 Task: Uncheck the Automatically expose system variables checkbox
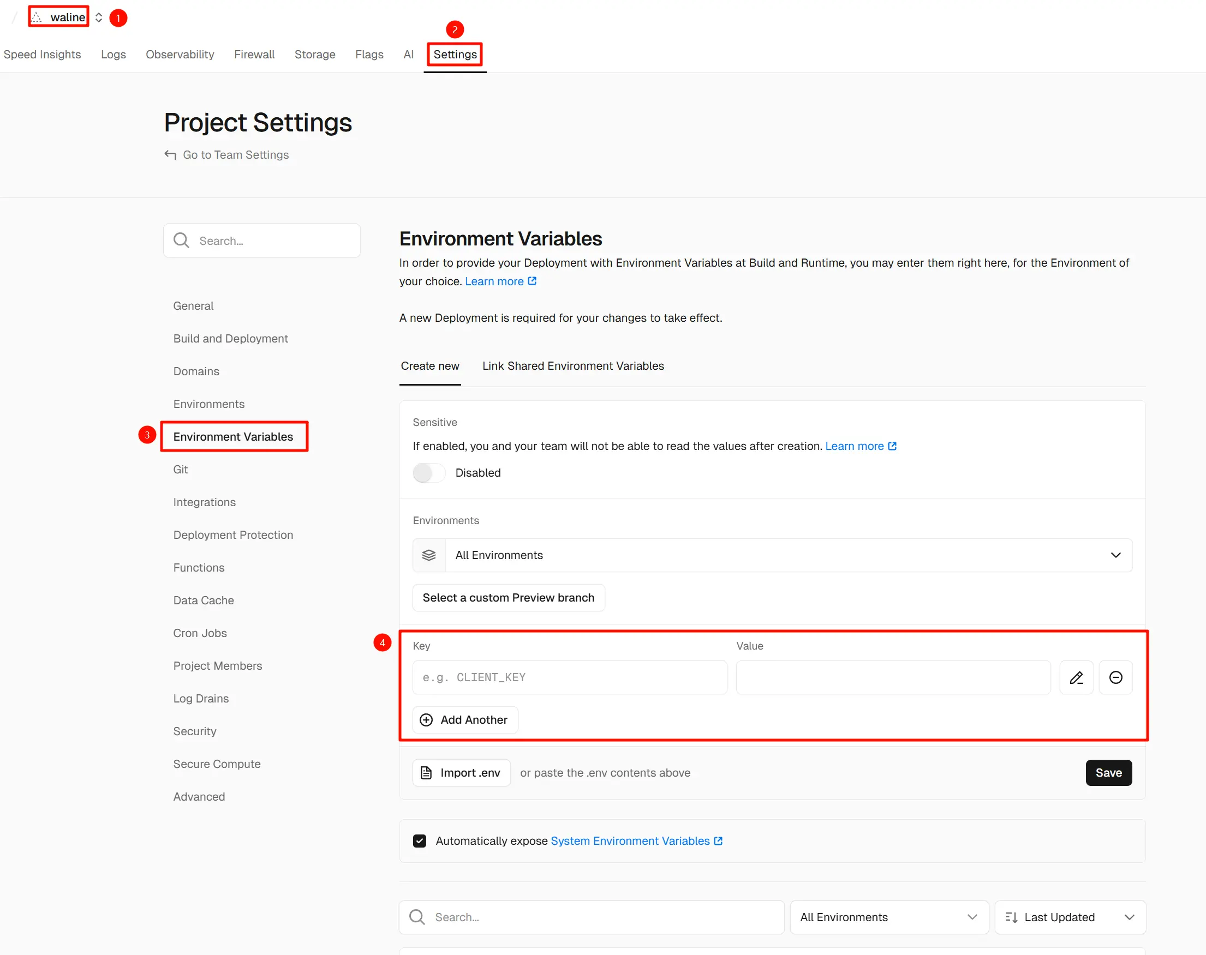point(420,840)
